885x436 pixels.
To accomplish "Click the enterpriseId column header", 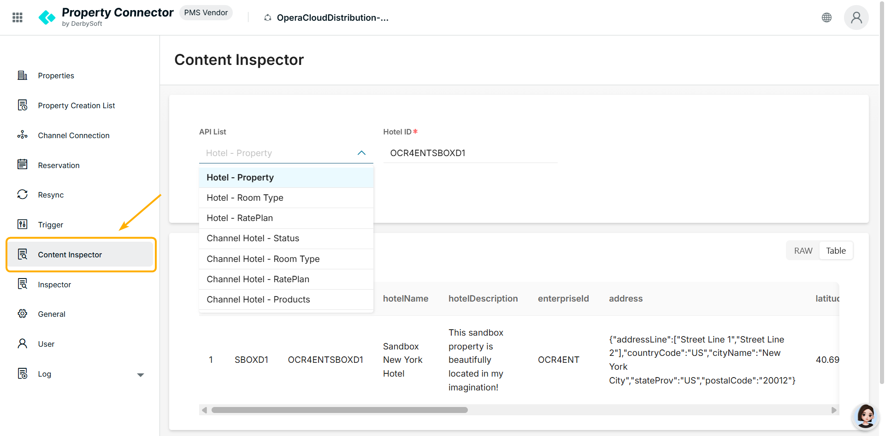I will click(x=563, y=298).
